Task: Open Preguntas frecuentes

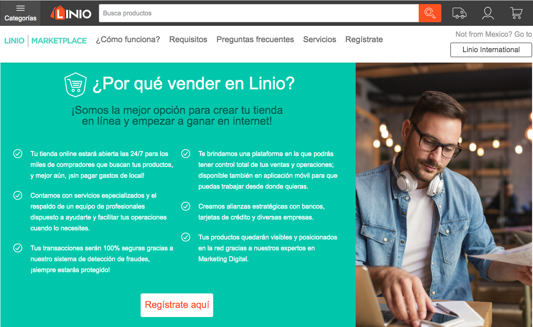Action: click(x=255, y=39)
